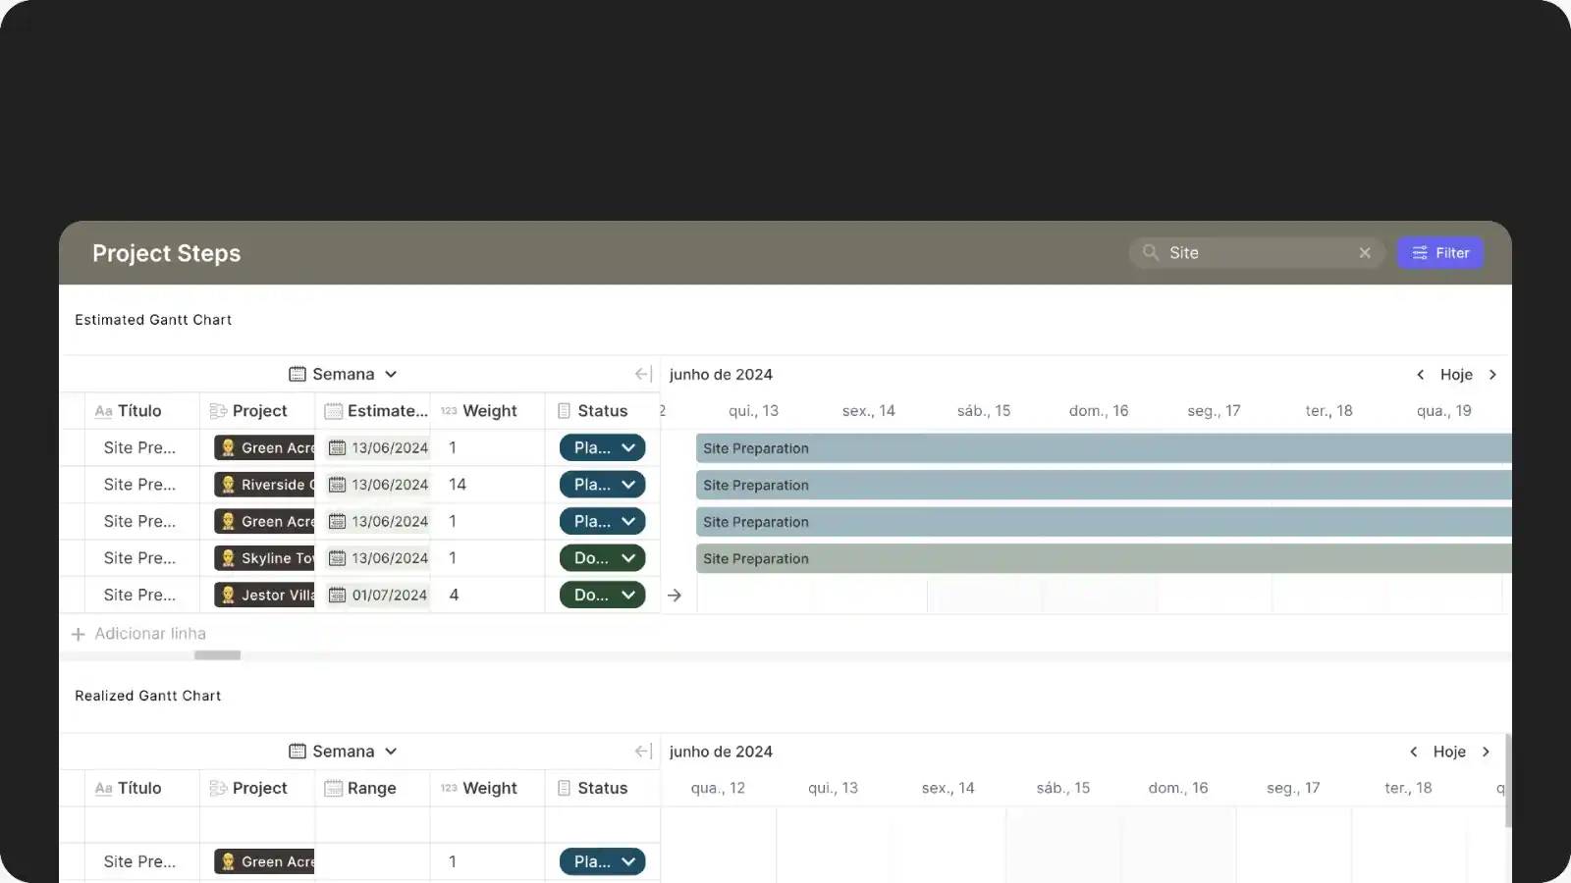Expand Status dropdown for Riverside row
1571x883 pixels.
pos(628,485)
